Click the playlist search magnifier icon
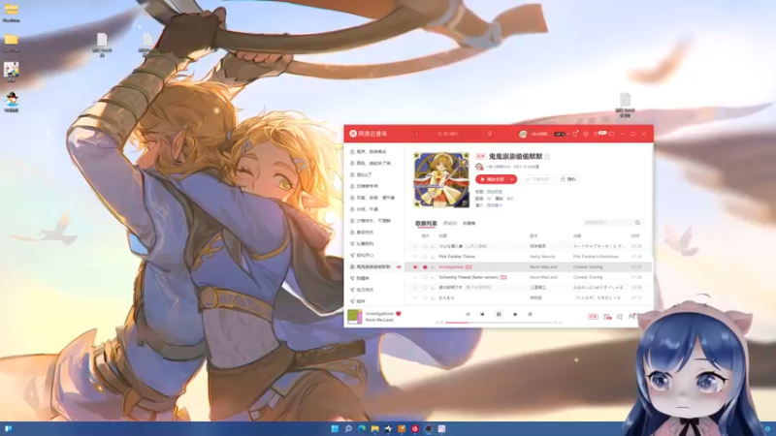 coord(637,223)
